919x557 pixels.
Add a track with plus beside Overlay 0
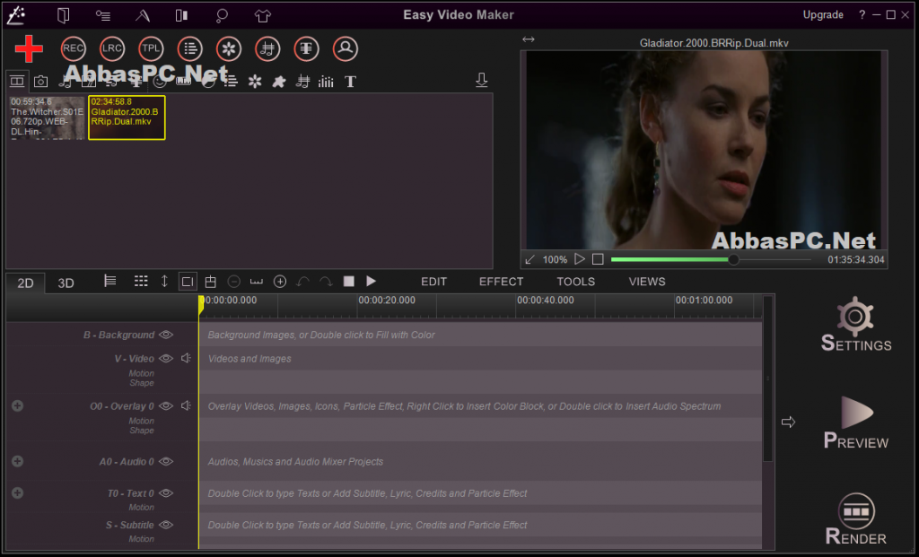18,405
